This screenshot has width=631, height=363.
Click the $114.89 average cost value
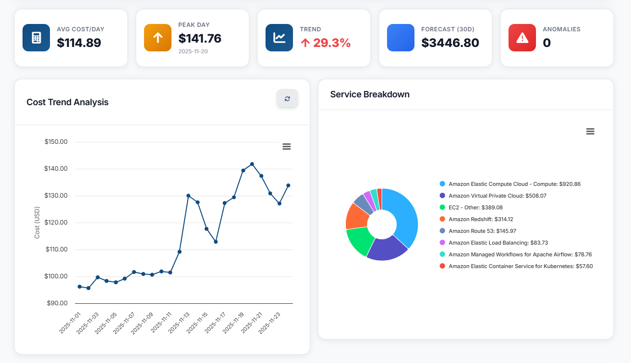79,43
